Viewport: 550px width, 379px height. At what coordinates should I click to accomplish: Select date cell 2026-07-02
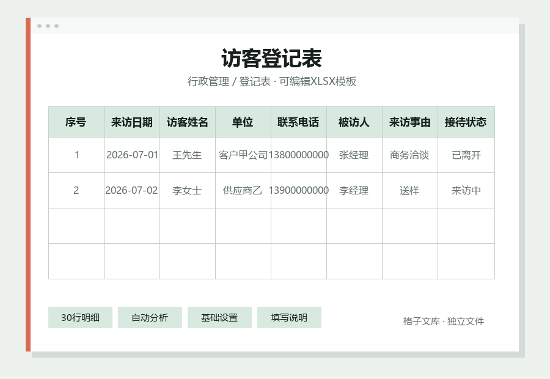click(x=132, y=191)
